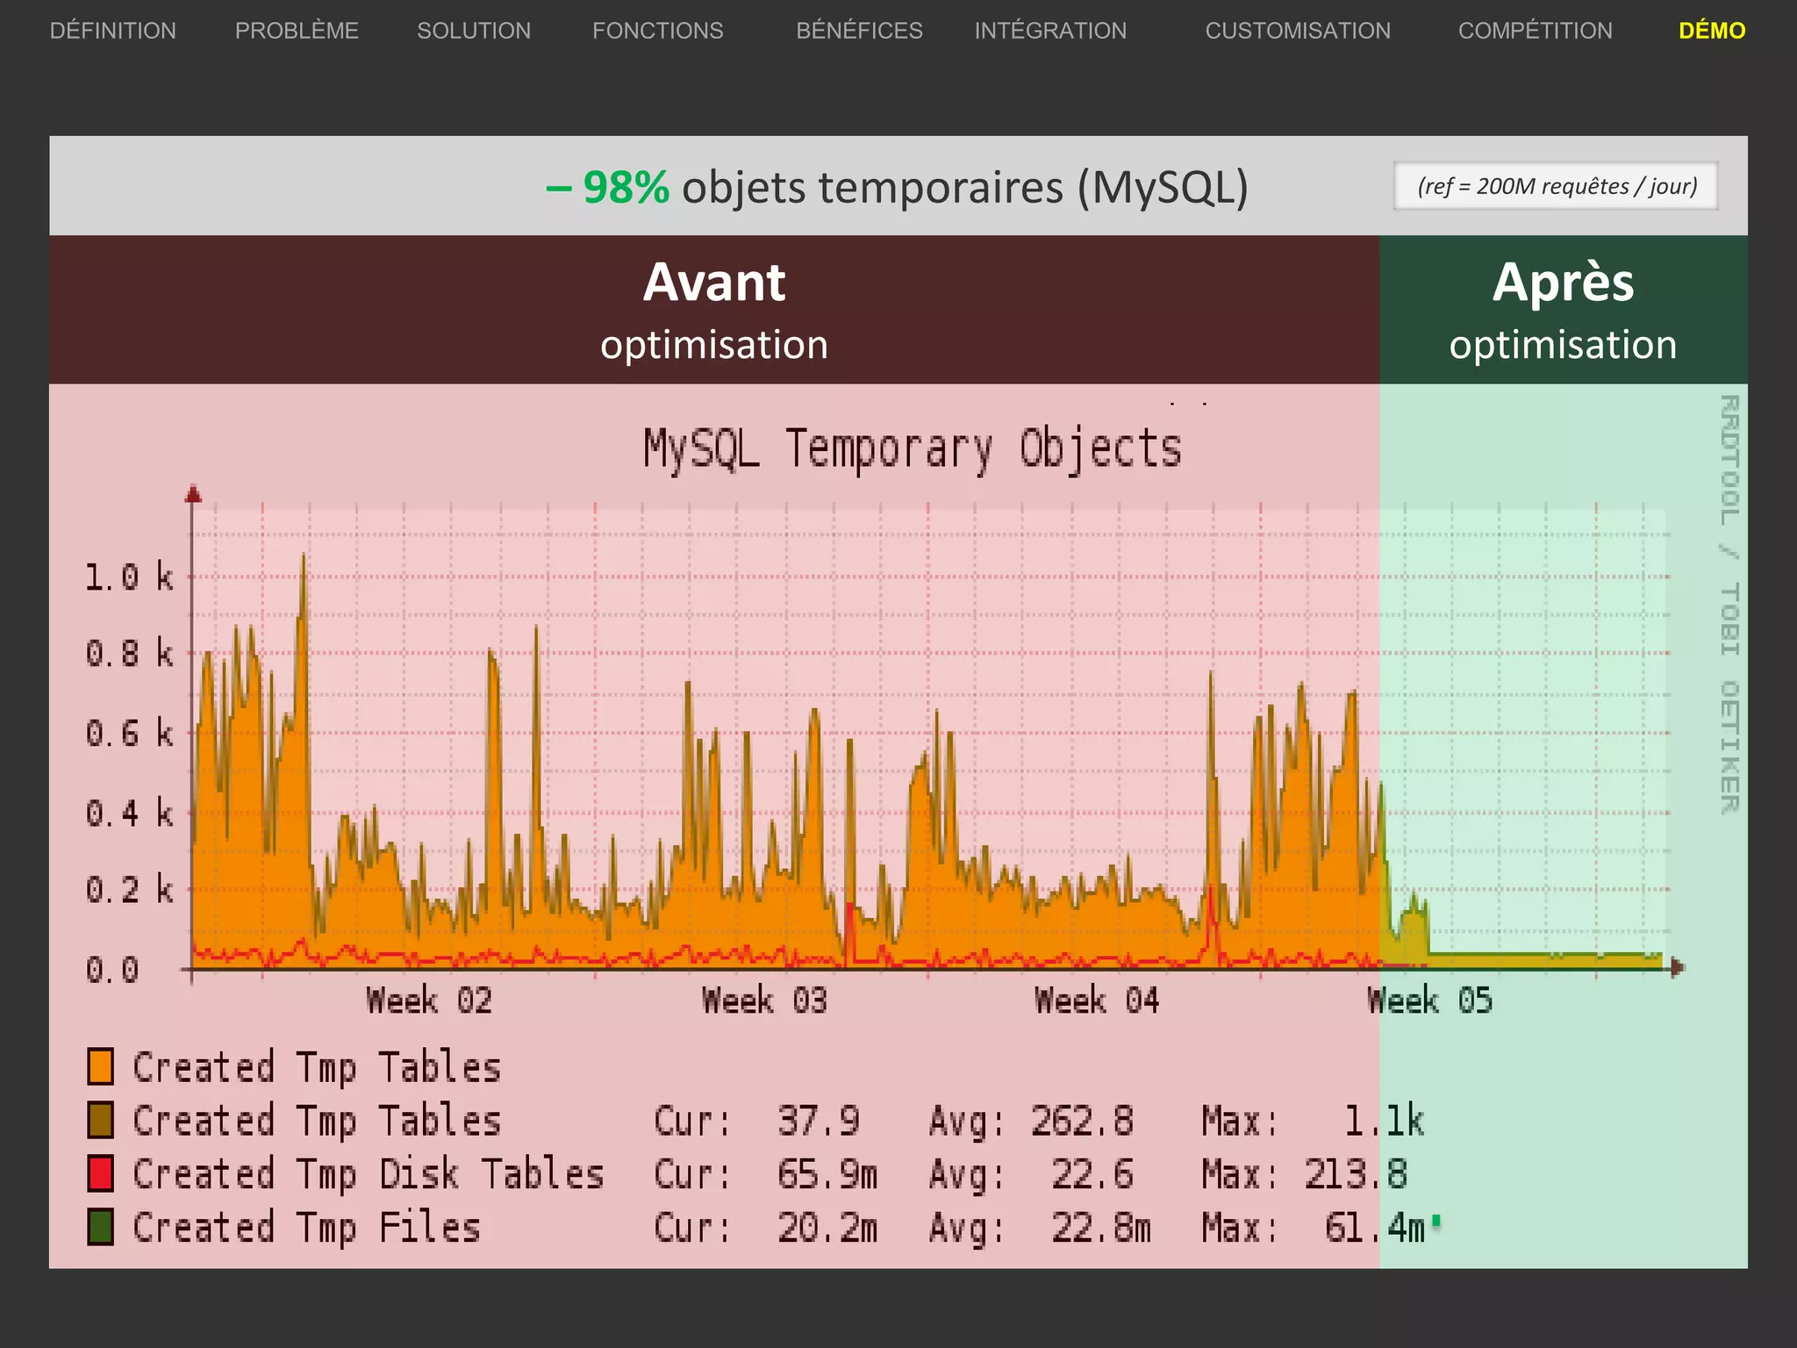Image resolution: width=1797 pixels, height=1348 pixels.
Task: Click the Week 04 axis label
Action: 1097,1000
